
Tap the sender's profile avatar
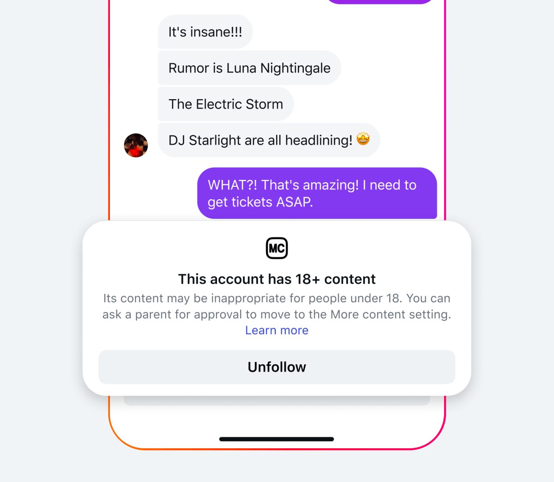[136, 145]
